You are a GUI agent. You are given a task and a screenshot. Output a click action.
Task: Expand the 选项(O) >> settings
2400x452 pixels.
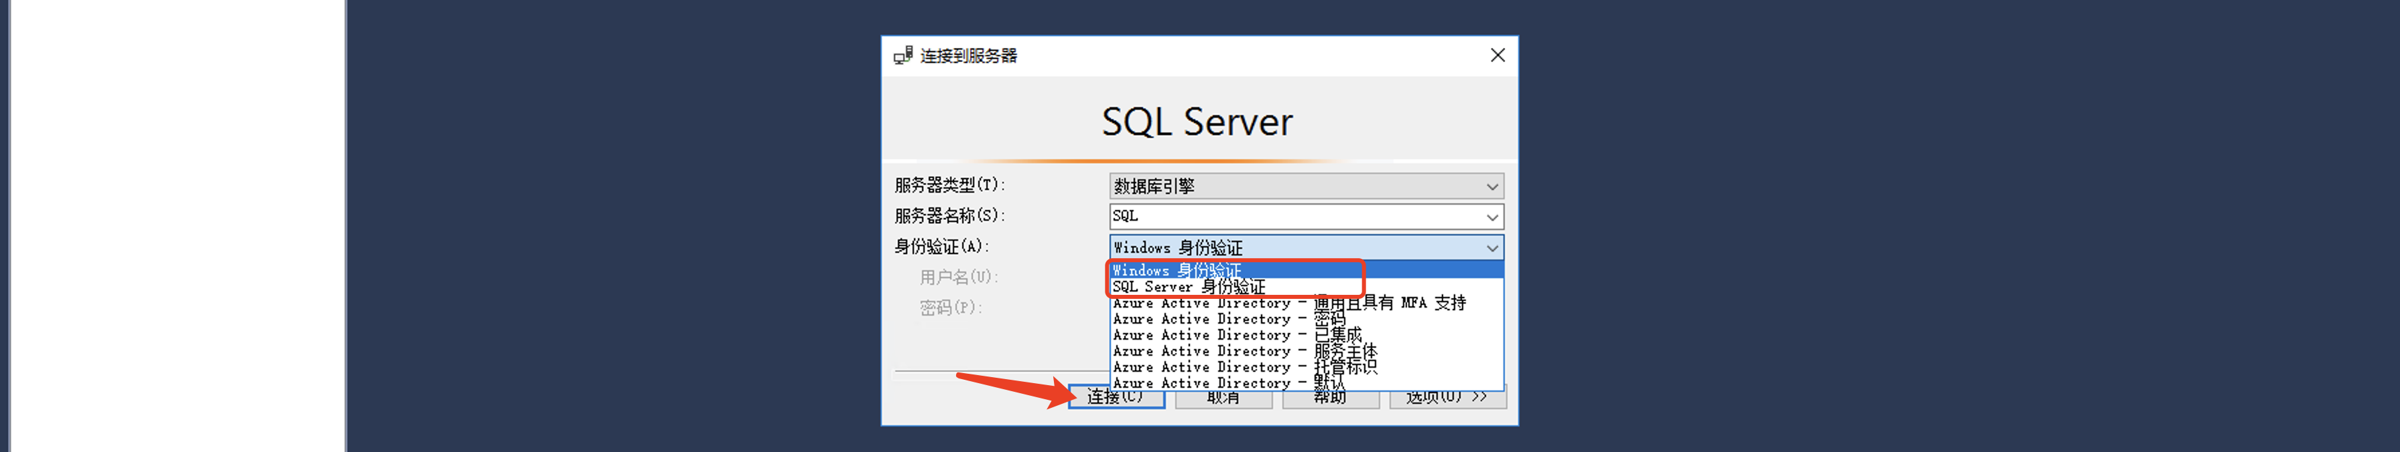pos(1447,399)
